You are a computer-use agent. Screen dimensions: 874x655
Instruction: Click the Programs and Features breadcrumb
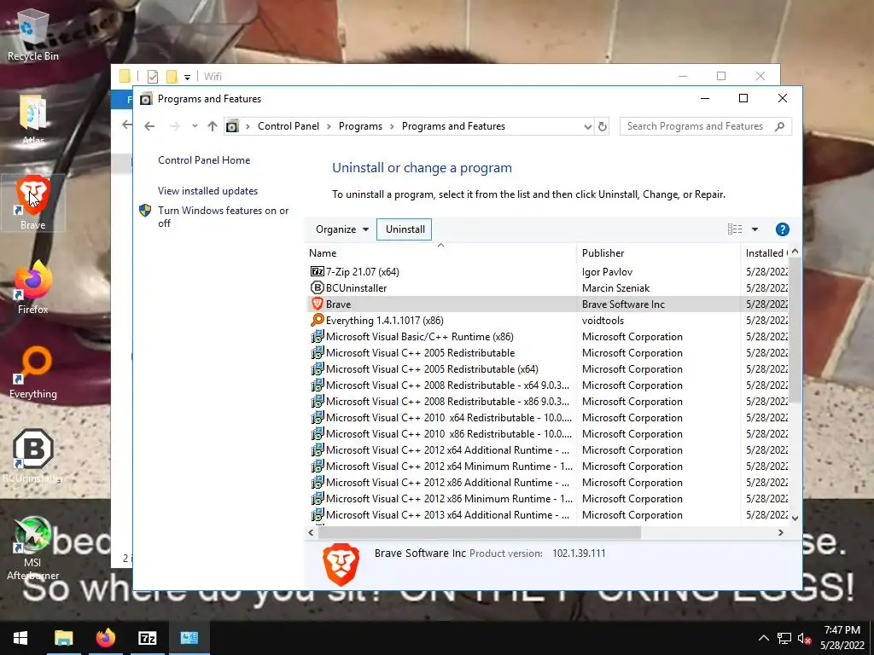pyautogui.click(x=453, y=126)
